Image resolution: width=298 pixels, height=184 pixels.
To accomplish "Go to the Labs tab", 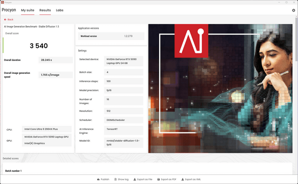I will pyautogui.click(x=60, y=10).
